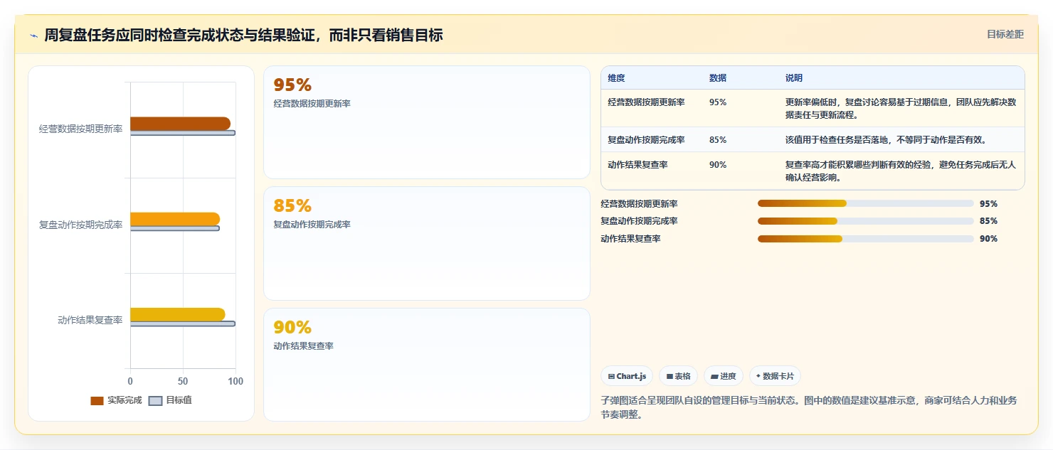Click the 90% cell in the table

718,165
